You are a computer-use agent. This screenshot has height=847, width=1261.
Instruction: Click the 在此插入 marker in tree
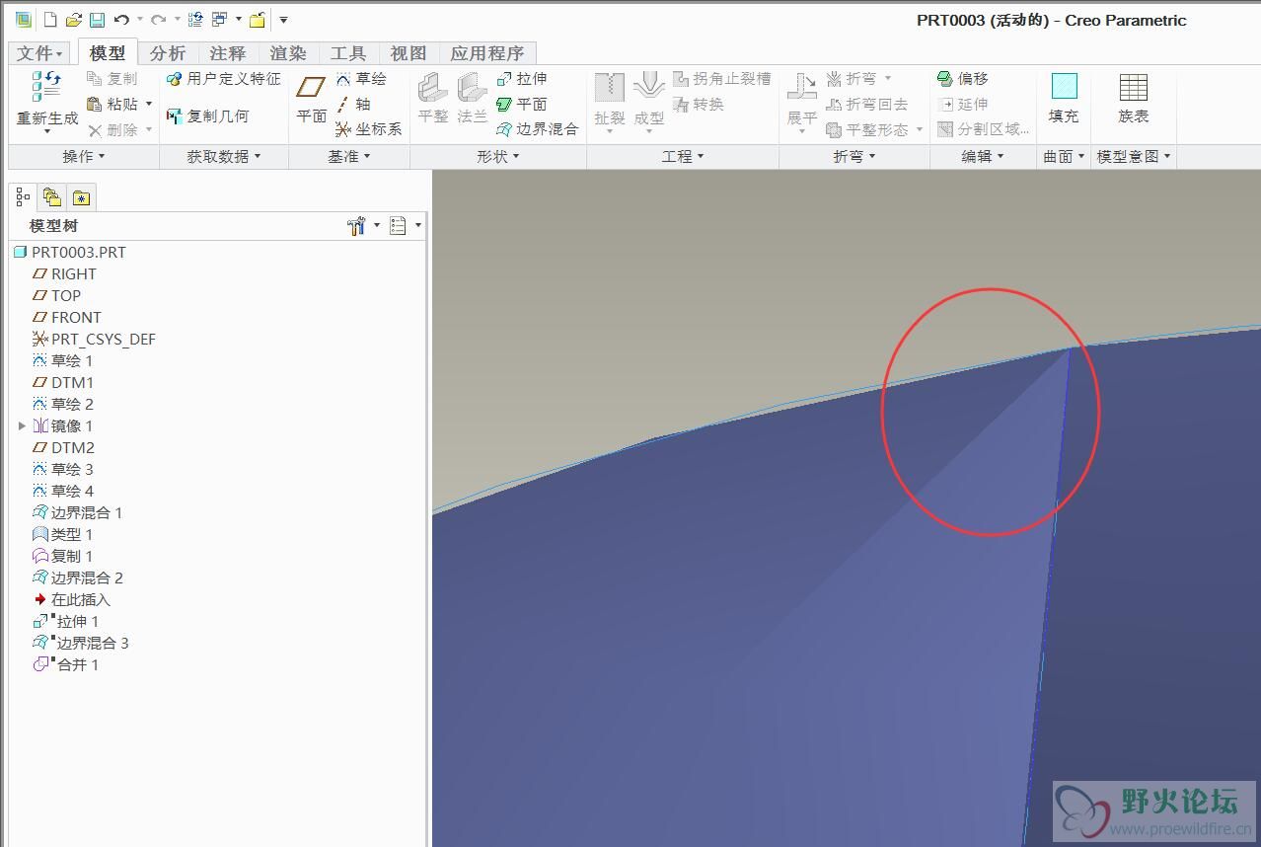tap(72, 600)
